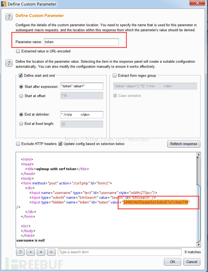
Task: Go to next search match arrow
Action: (x=51, y=252)
